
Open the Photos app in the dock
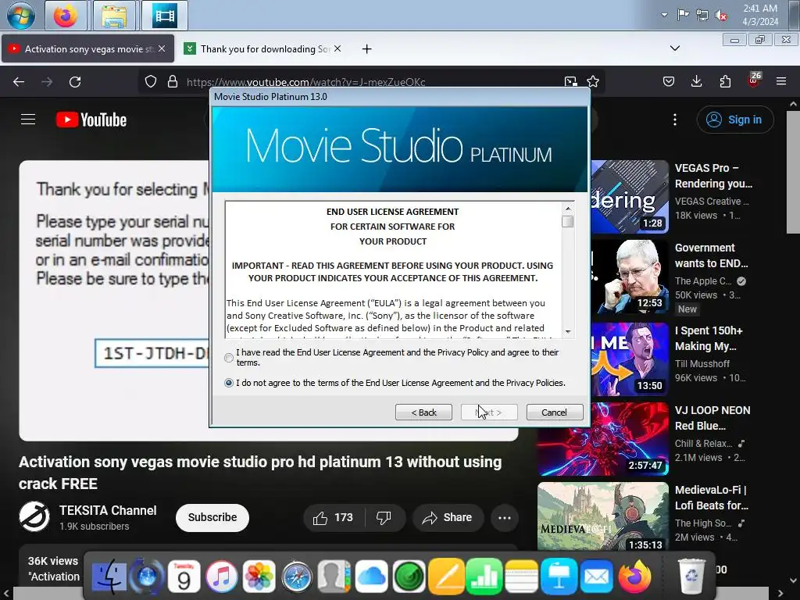pyautogui.click(x=259, y=577)
